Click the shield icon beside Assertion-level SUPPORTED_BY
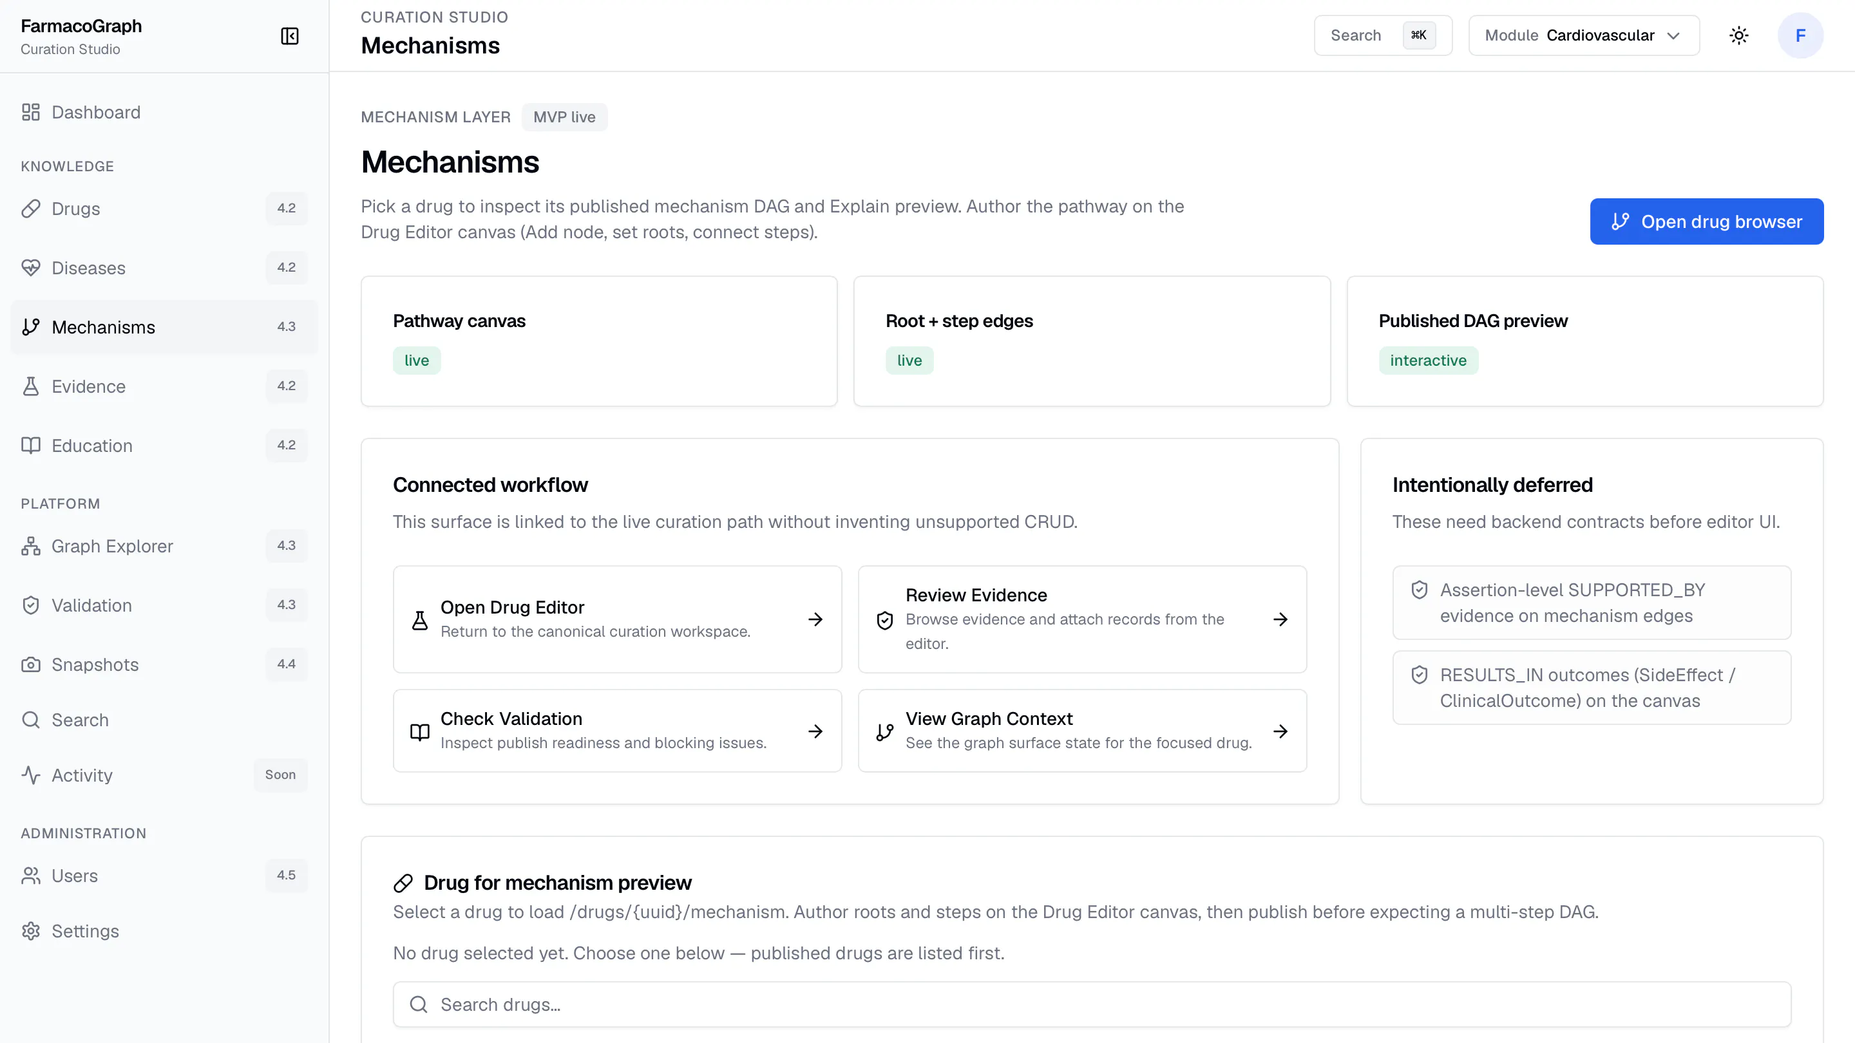Screen dimensions: 1855x1043 pos(1420,590)
